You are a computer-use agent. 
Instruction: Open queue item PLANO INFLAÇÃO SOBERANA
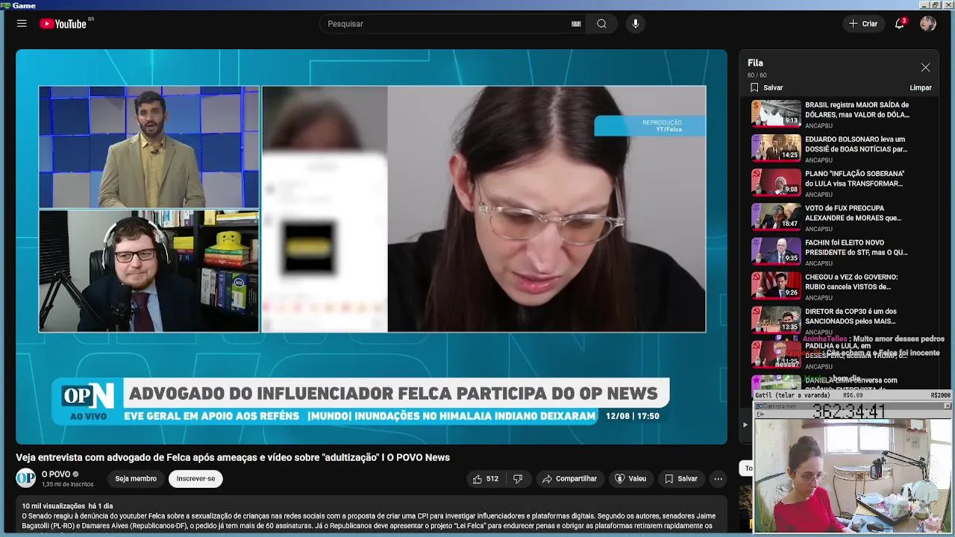tap(841, 183)
